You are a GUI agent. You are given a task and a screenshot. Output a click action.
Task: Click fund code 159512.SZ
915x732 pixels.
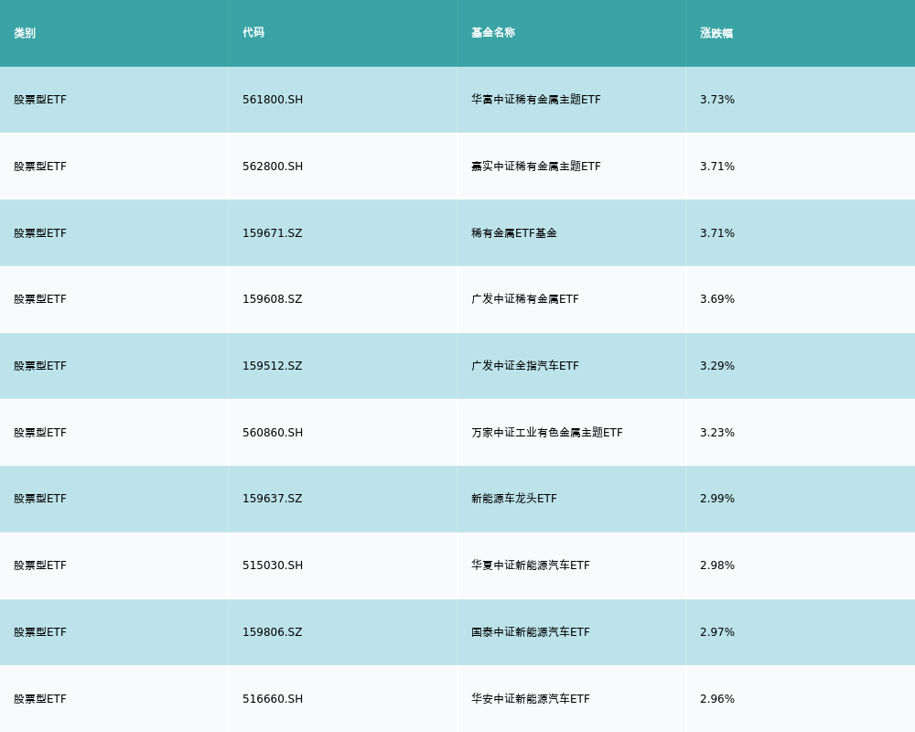tap(273, 366)
